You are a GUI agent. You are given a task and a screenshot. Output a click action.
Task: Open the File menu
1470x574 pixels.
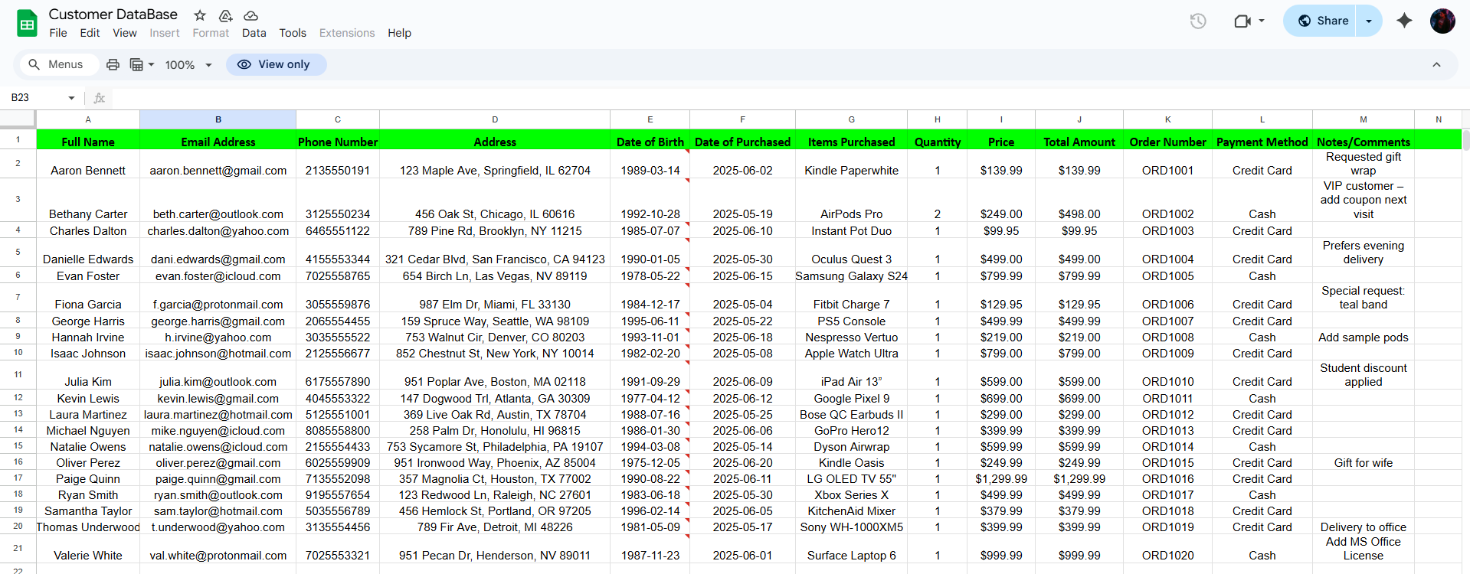coord(58,33)
